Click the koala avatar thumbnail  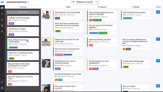point(46,63)
